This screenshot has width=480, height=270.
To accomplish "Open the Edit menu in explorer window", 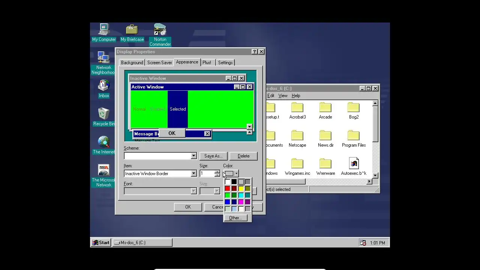I will (271, 96).
